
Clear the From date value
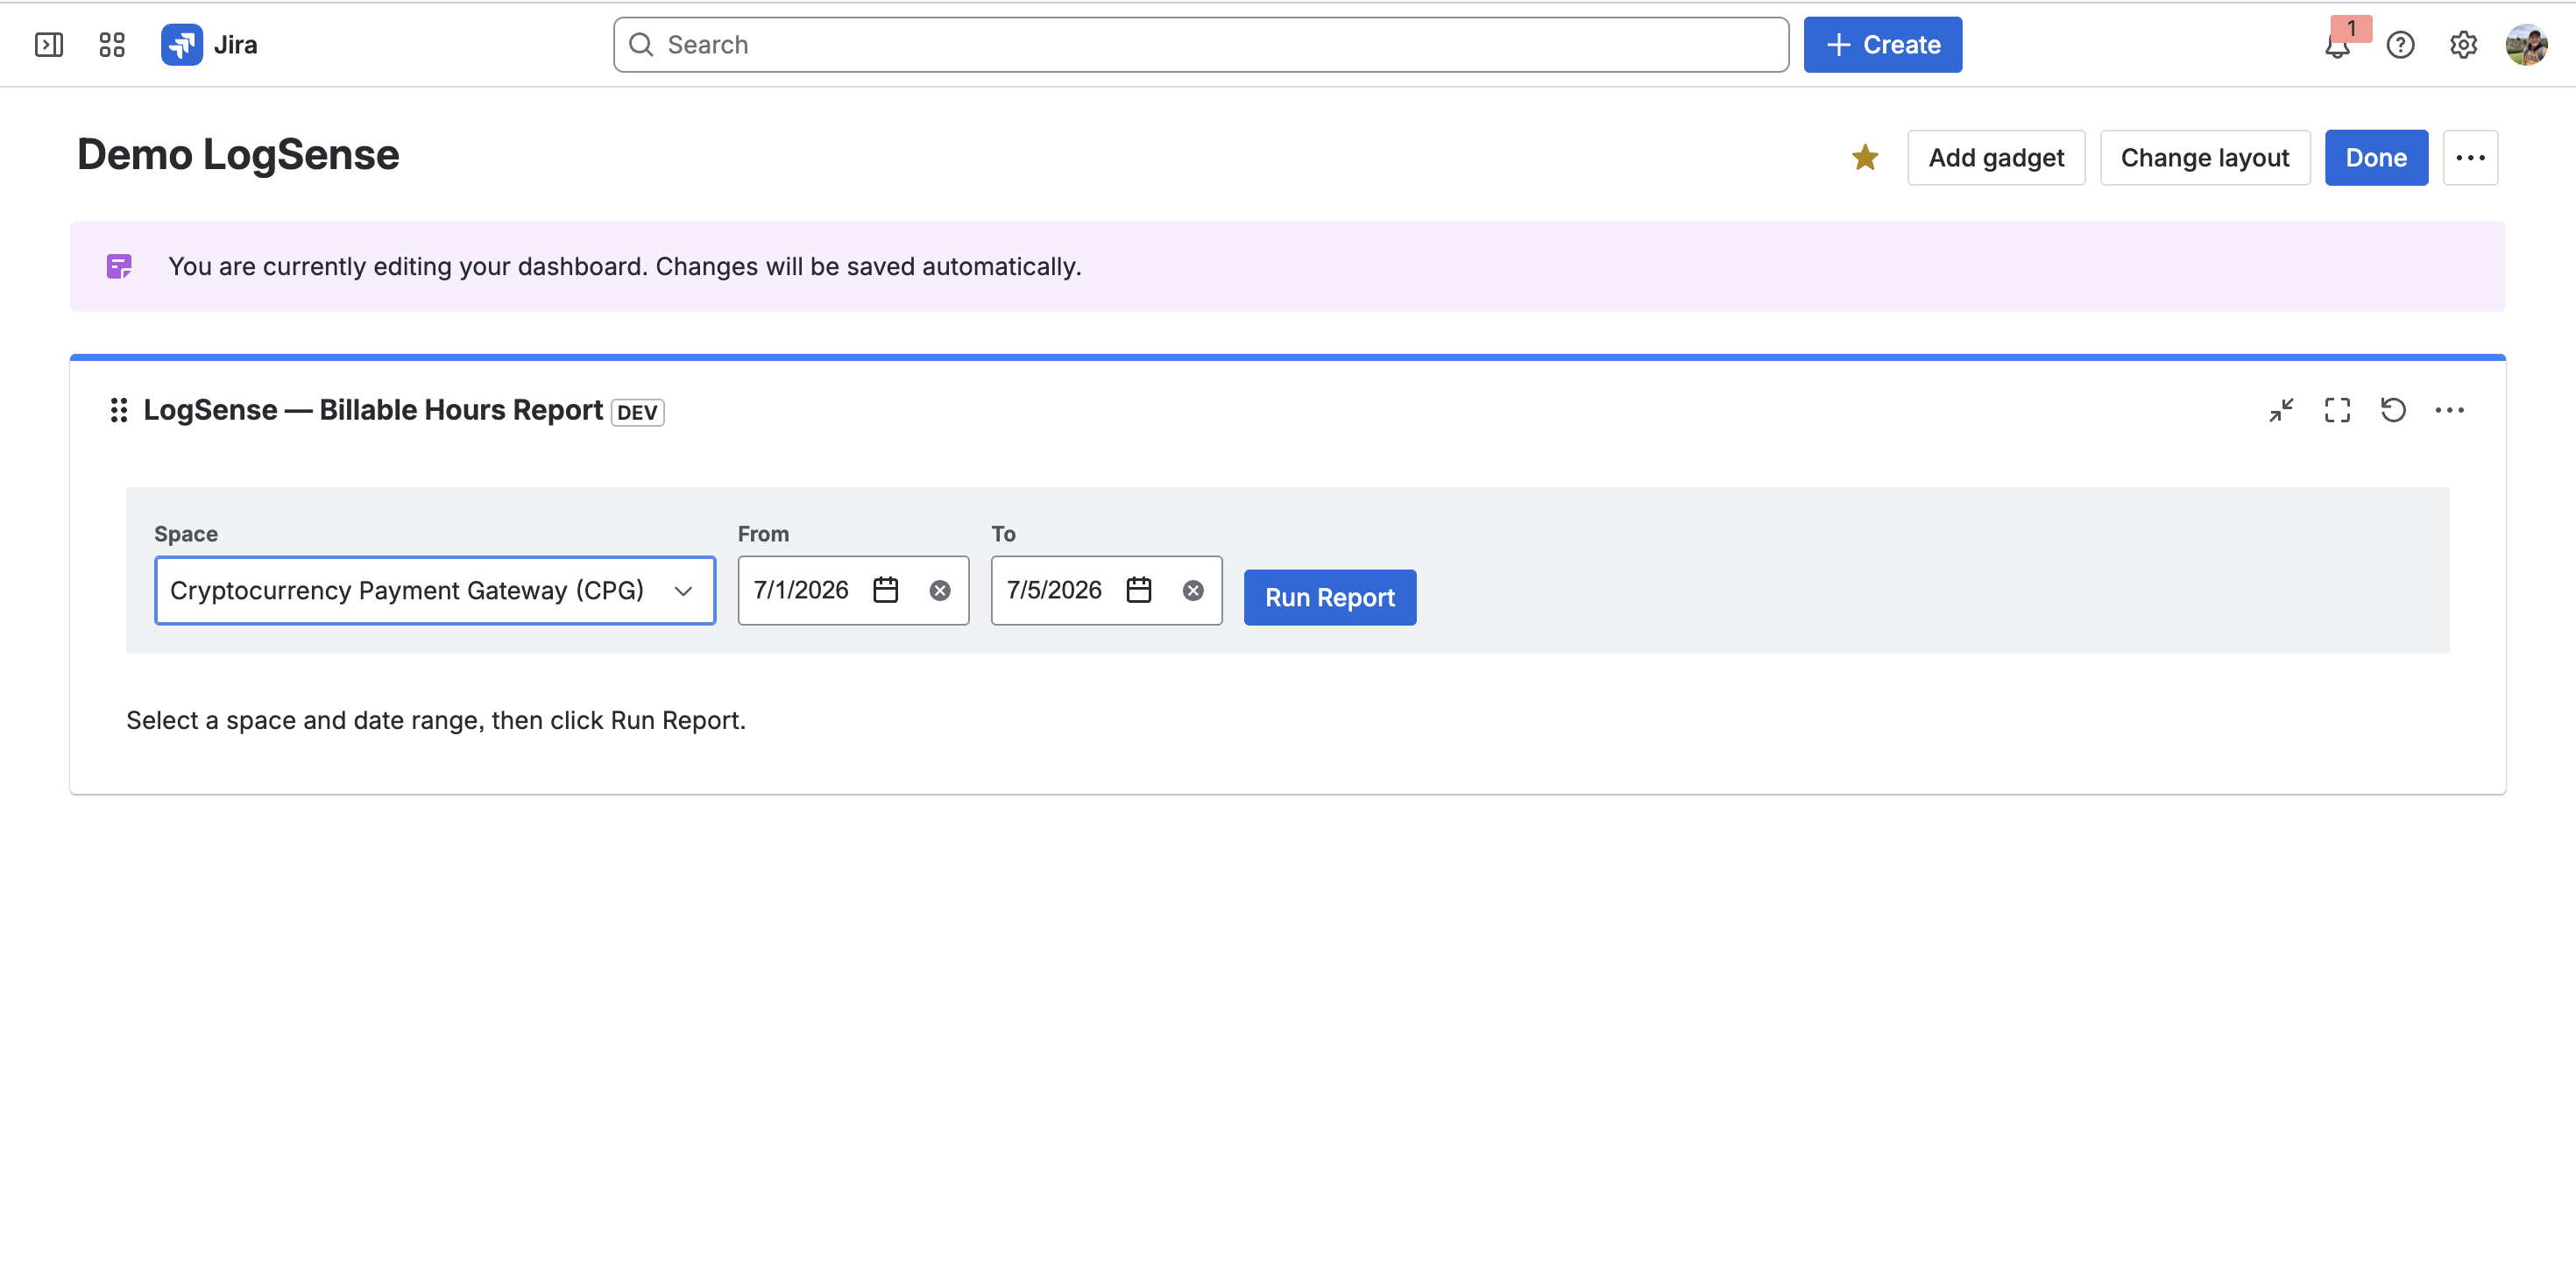940,591
